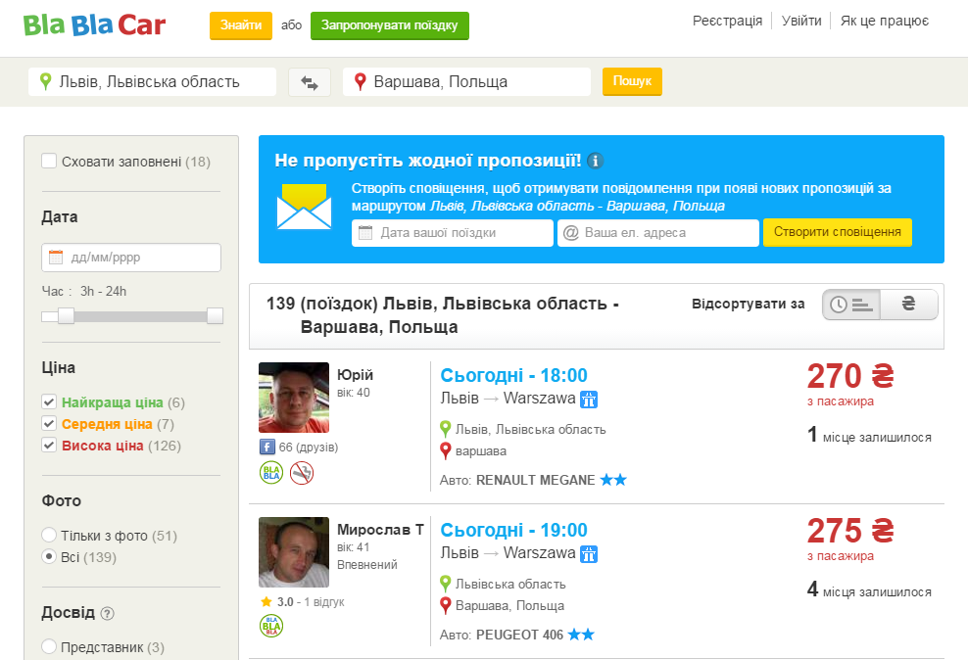
Task: Click calendar icon in Дата вашої поїздки field
Action: (x=365, y=232)
